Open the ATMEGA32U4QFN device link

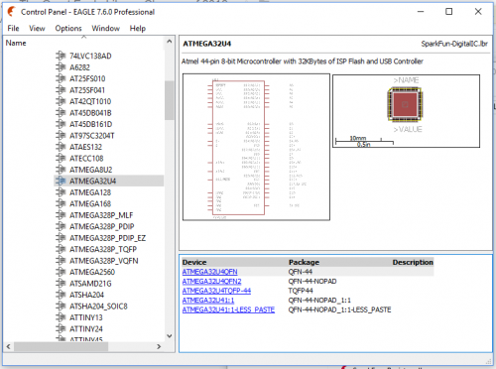[209, 272]
